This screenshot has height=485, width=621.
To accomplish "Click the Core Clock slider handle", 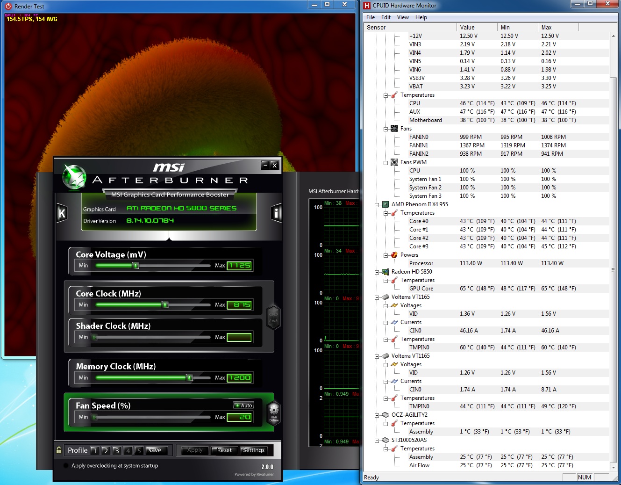I will tap(165, 305).
